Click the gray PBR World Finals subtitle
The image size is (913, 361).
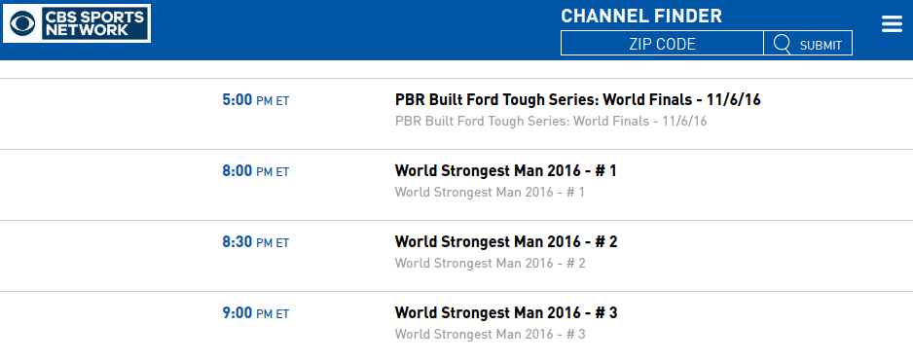click(551, 121)
